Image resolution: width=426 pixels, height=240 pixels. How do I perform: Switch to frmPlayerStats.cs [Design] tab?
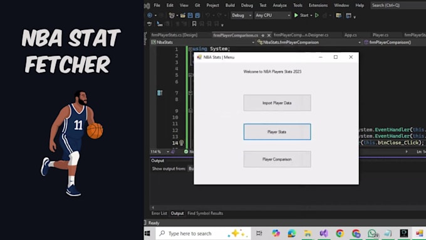pyautogui.click(x=174, y=35)
